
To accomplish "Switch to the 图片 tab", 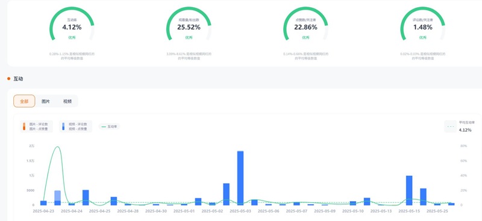I will [x=46, y=101].
